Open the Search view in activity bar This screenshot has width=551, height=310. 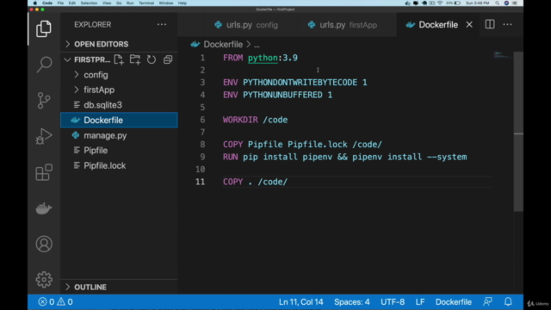click(44, 65)
